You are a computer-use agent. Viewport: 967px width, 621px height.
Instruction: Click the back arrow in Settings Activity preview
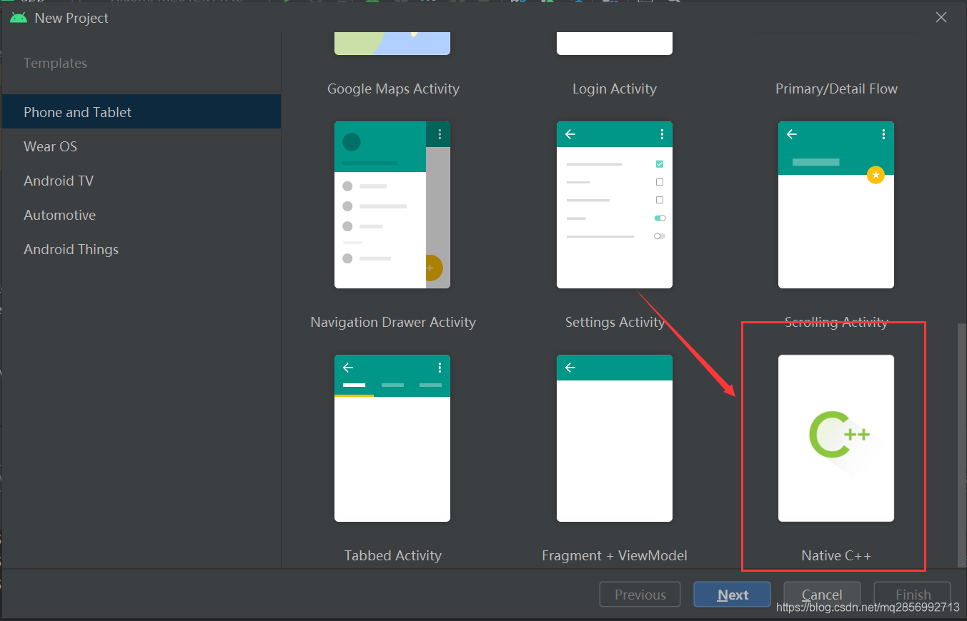tap(570, 134)
